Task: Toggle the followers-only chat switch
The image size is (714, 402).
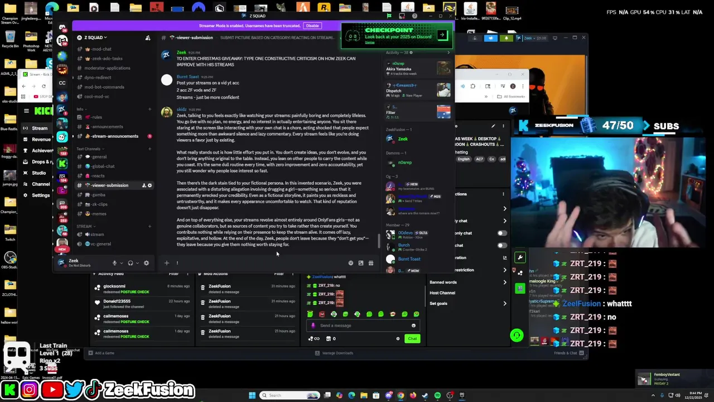Action: (x=502, y=233)
